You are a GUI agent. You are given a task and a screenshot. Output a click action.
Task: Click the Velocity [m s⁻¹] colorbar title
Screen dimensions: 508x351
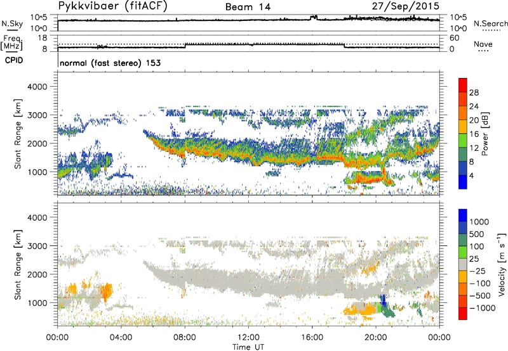[x=502, y=264]
